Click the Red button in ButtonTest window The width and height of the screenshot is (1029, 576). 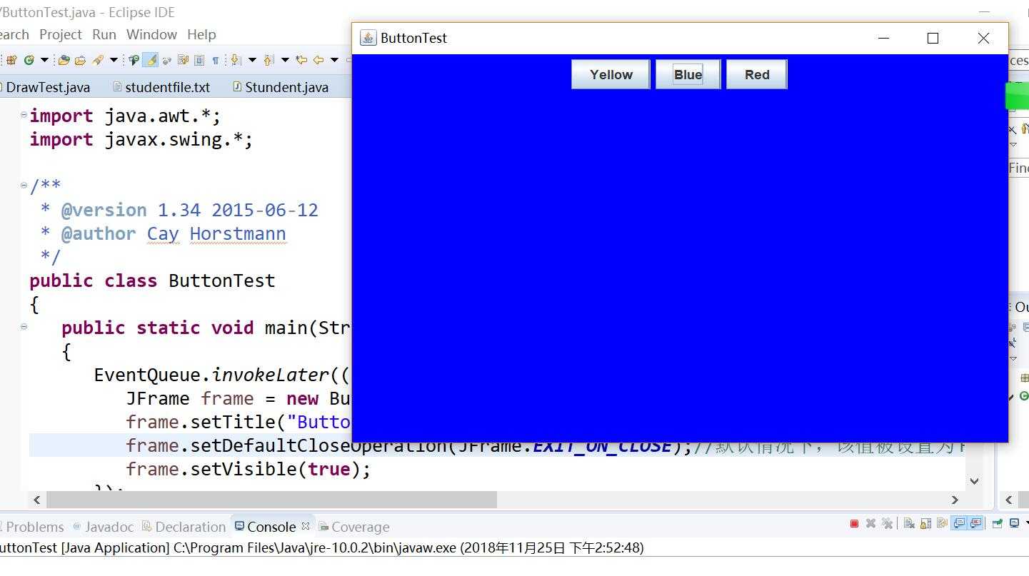pos(757,74)
